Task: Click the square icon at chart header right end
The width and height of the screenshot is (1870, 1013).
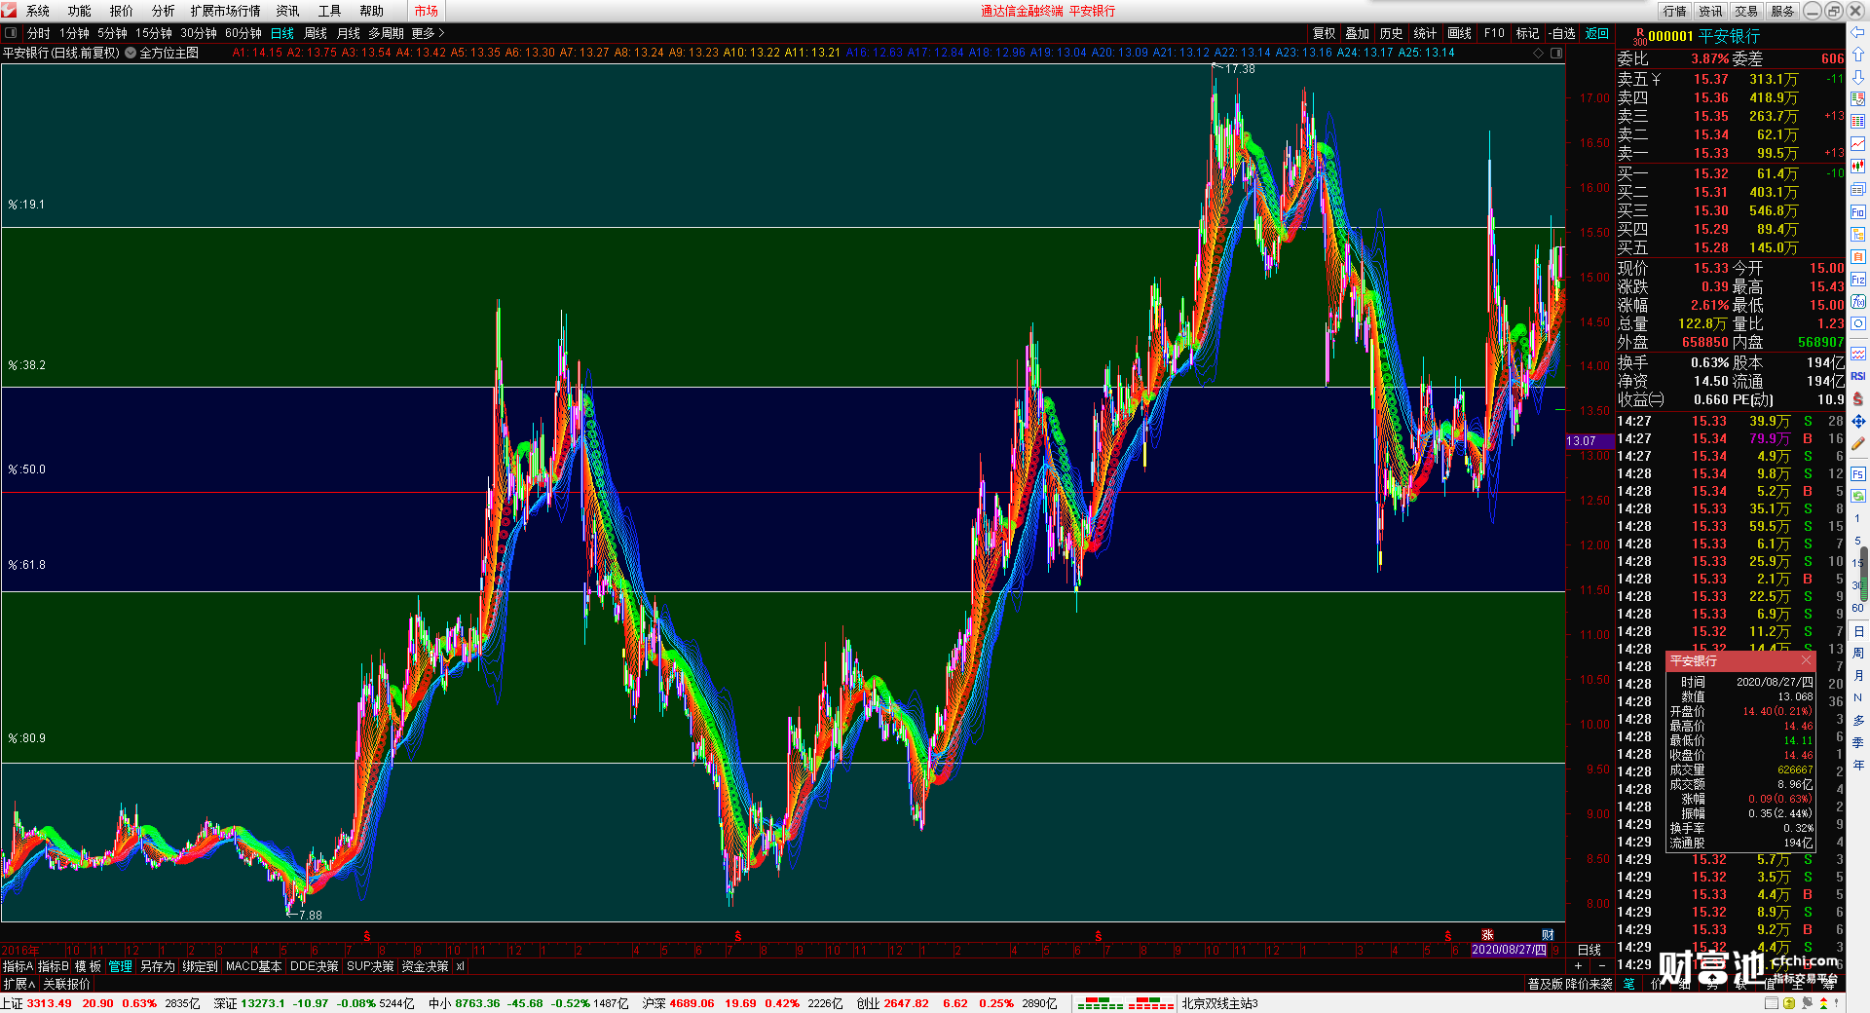Action: pos(1556,53)
